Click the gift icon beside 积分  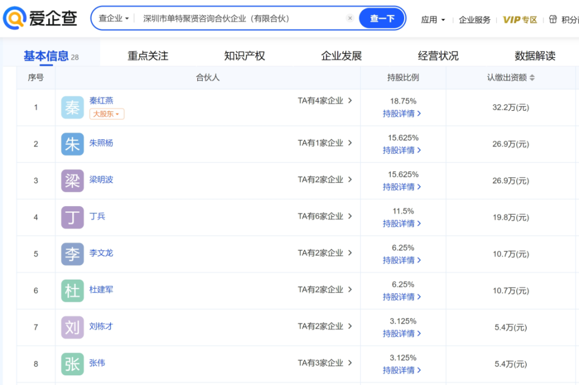552,19
